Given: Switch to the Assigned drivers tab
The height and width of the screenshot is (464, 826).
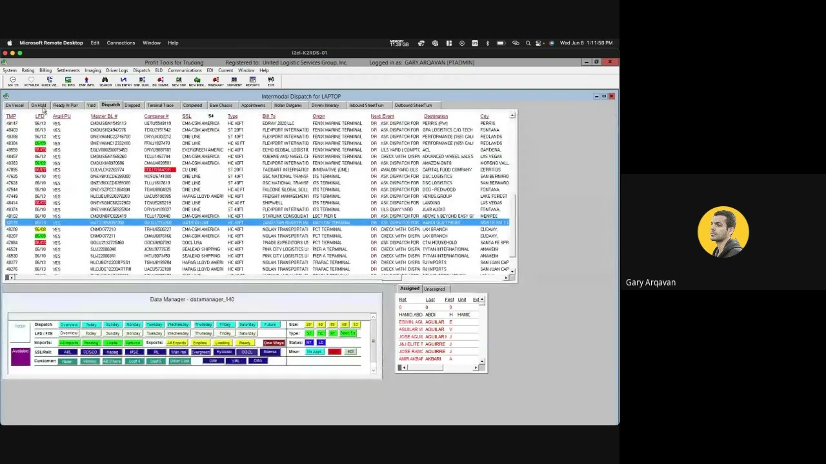Looking at the screenshot, I should click(409, 288).
